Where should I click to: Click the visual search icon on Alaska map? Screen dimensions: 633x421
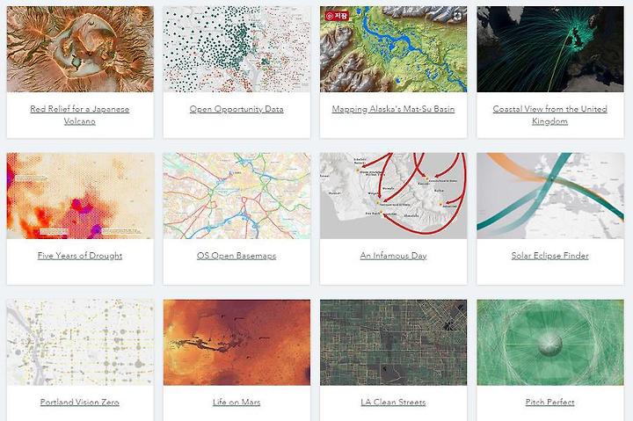point(457,16)
